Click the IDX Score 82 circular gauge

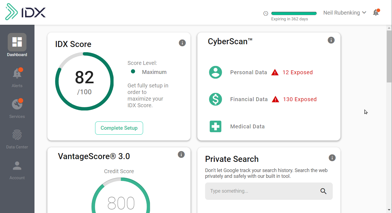coord(84,81)
